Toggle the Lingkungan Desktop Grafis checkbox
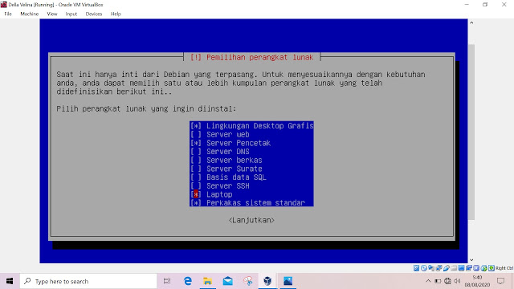514x289 pixels. point(196,126)
